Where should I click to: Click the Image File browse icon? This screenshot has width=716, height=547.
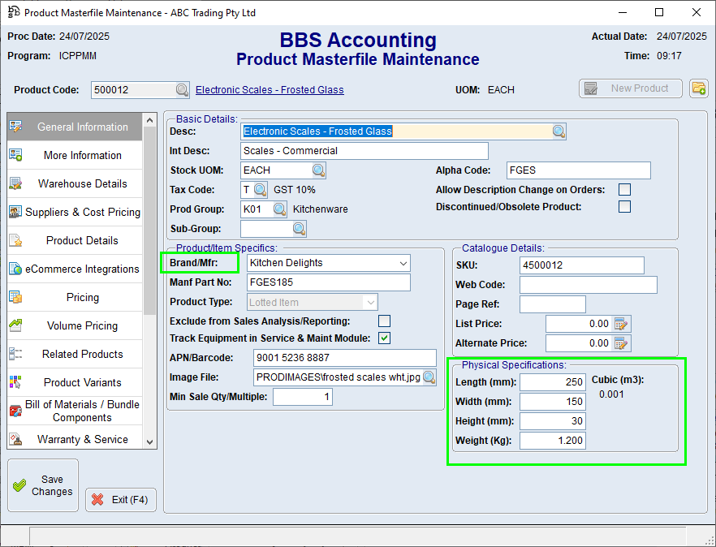pyautogui.click(x=429, y=377)
